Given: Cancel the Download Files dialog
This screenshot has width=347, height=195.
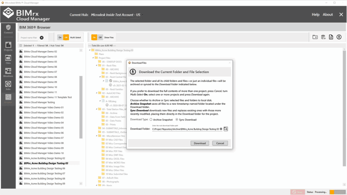Looking at the screenshot, I should click(x=220, y=143).
